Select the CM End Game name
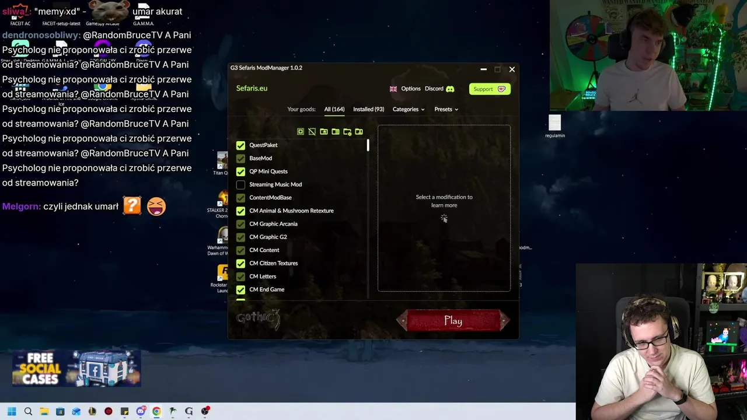Viewport: 747px width, 420px height. pos(267,289)
